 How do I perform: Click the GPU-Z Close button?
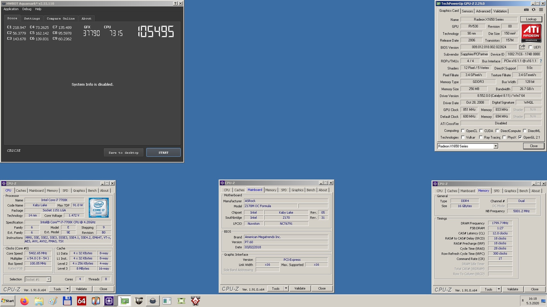(x=534, y=146)
